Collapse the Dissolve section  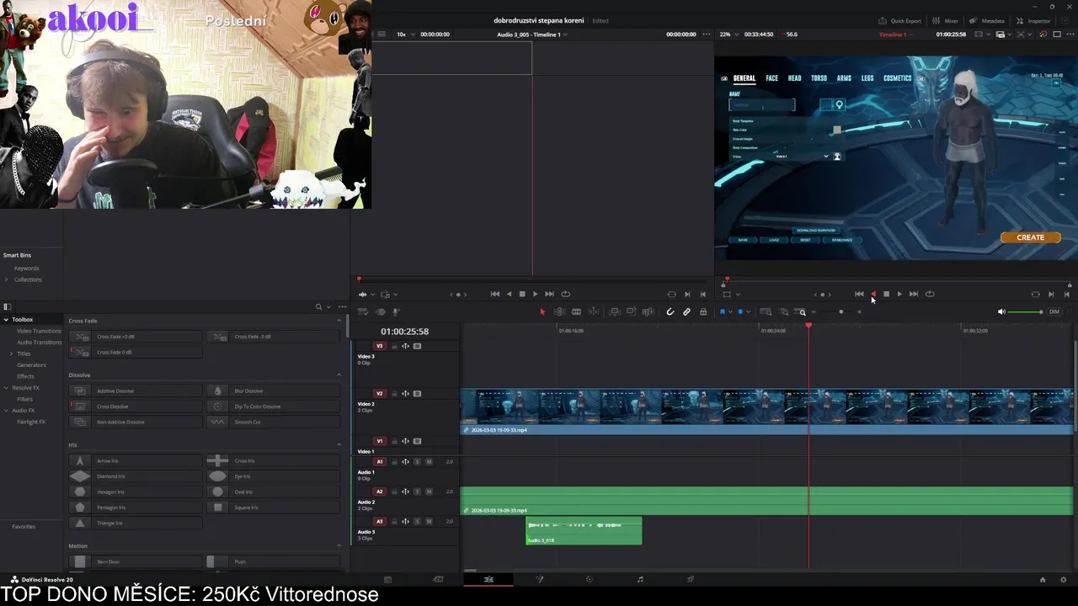point(339,375)
